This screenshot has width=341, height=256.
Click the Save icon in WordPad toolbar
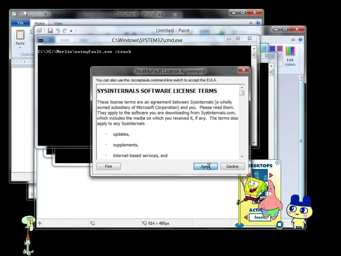[x=25, y=14]
